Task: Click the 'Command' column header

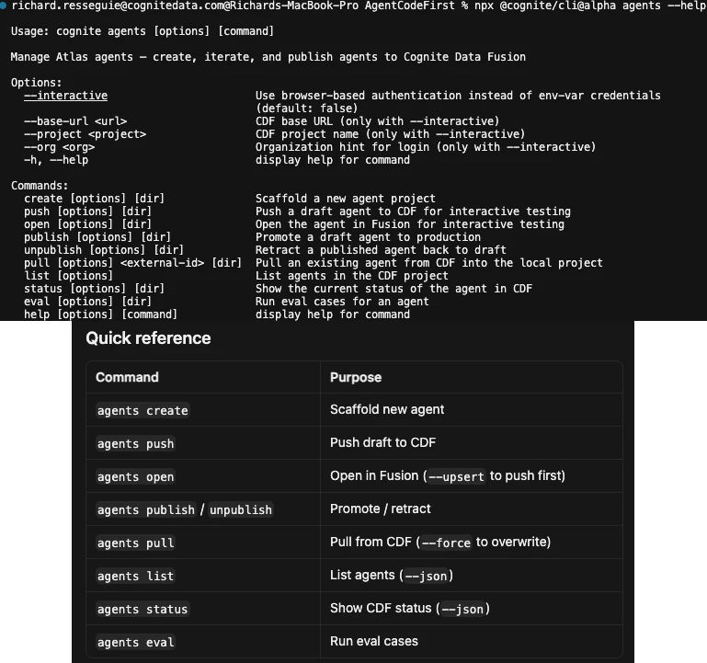Action: click(127, 377)
